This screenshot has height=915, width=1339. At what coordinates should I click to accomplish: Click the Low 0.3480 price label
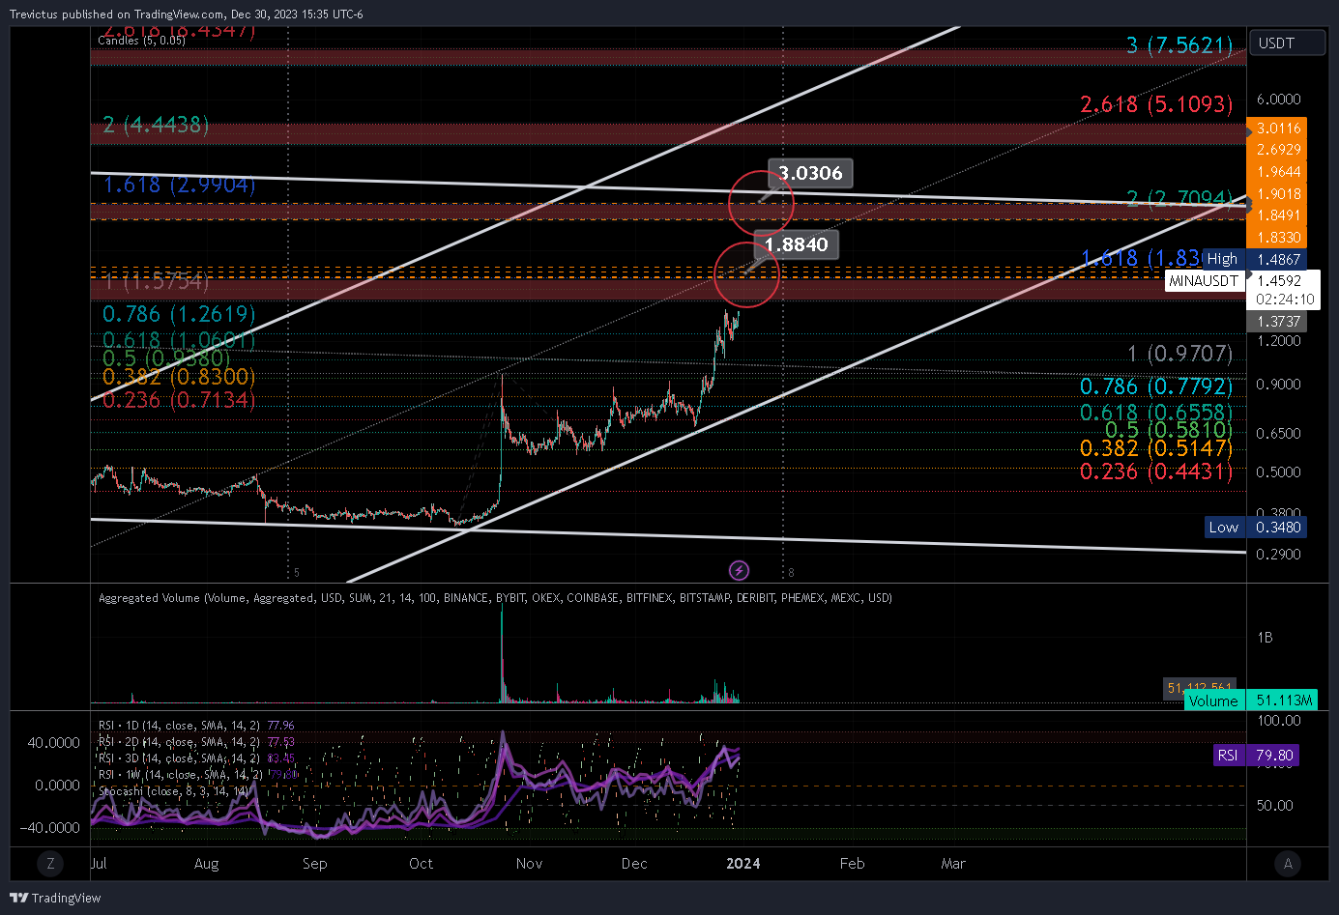[1256, 527]
